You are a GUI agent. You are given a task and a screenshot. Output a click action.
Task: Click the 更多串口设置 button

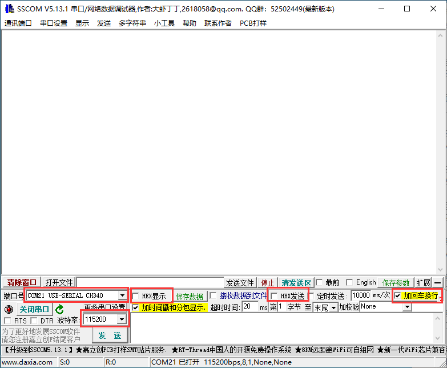(x=104, y=307)
